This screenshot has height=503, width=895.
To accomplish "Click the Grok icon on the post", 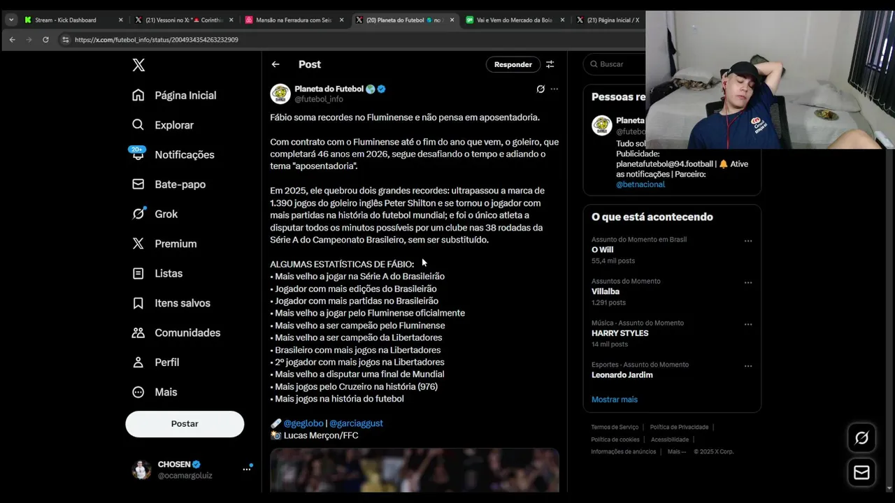I will (x=540, y=89).
